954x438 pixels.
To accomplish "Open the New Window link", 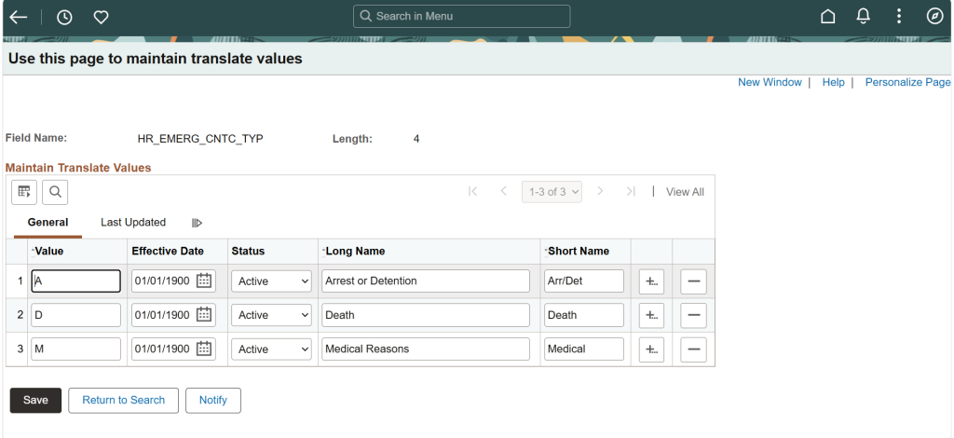I will tap(770, 82).
